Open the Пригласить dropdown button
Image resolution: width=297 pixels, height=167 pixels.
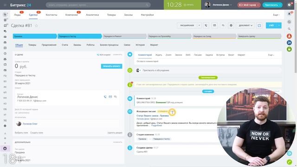point(272,5)
